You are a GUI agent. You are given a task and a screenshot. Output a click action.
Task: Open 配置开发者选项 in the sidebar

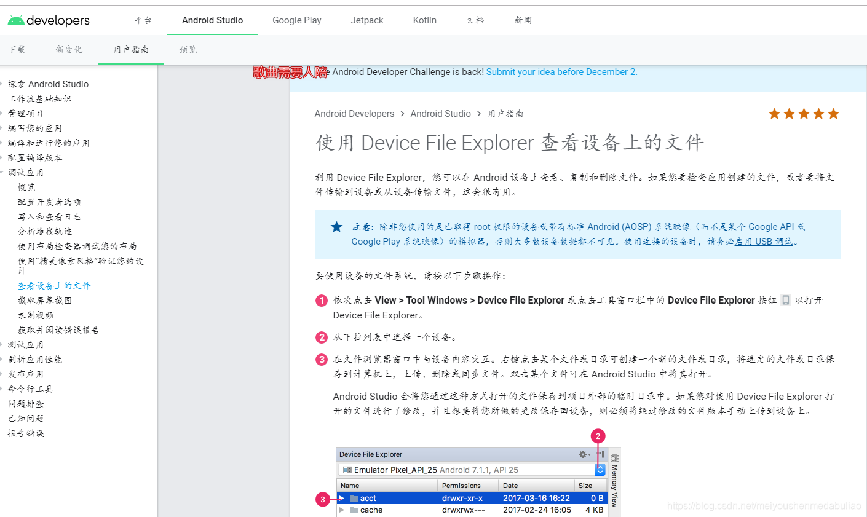click(x=49, y=202)
